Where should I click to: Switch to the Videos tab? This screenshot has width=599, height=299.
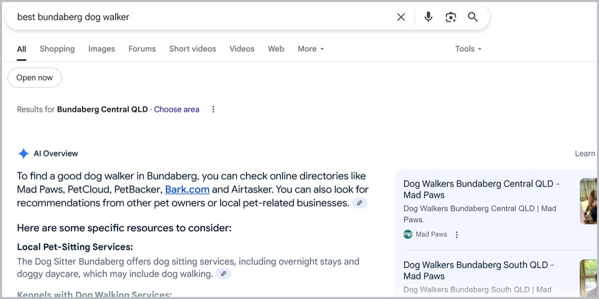(242, 49)
